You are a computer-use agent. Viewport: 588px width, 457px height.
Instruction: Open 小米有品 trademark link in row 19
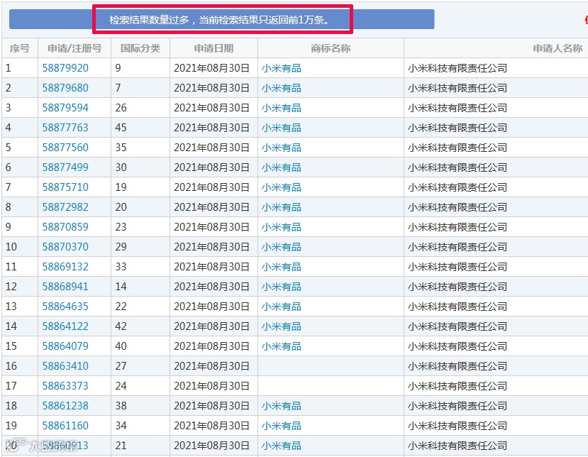point(282,426)
